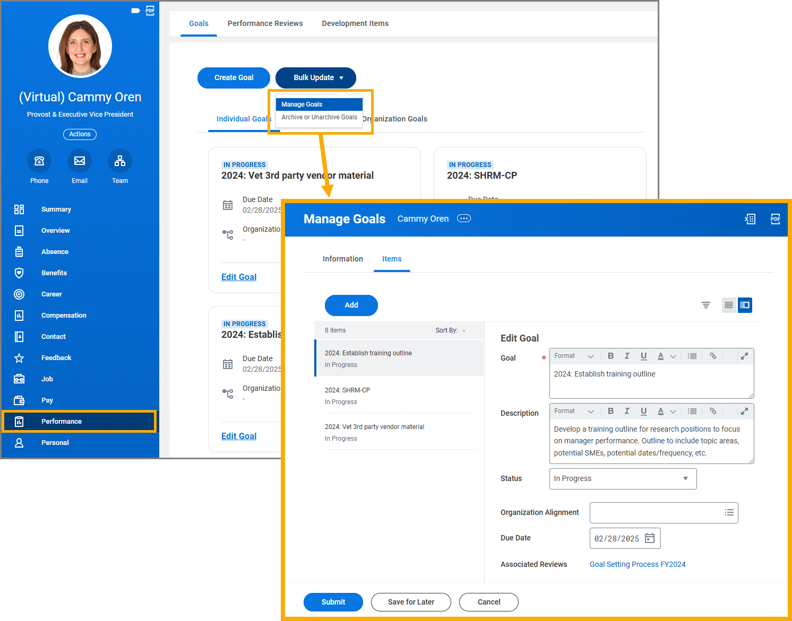
Task: Open Goal Setting Process FY2024 link
Action: (x=637, y=564)
